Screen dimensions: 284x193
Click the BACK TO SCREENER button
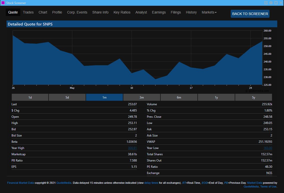[x=250, y=14]
